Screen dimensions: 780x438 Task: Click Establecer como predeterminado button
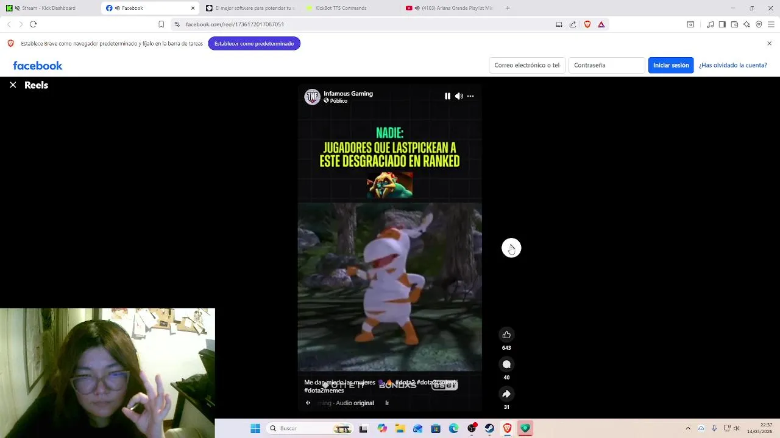tap(254, 44)
